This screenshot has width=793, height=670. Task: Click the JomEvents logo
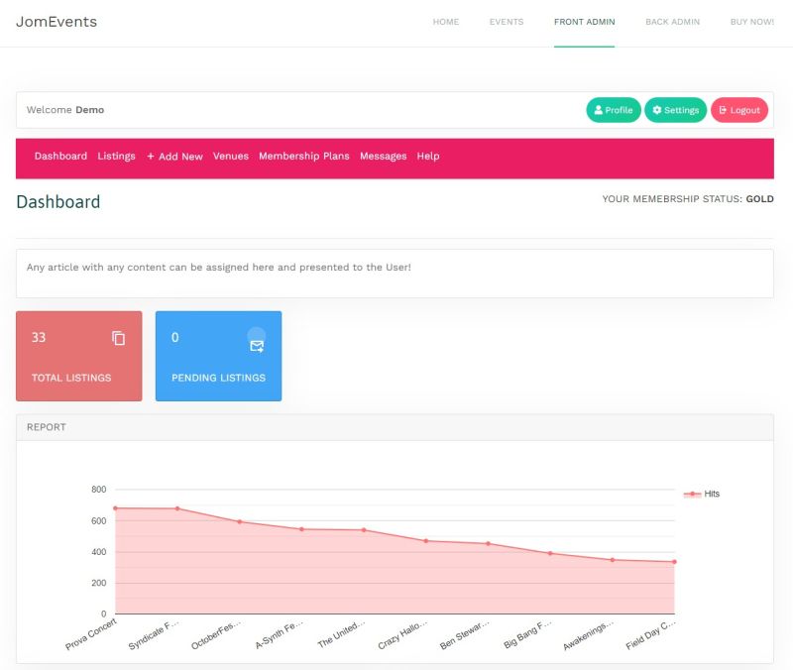pos(57,22)
